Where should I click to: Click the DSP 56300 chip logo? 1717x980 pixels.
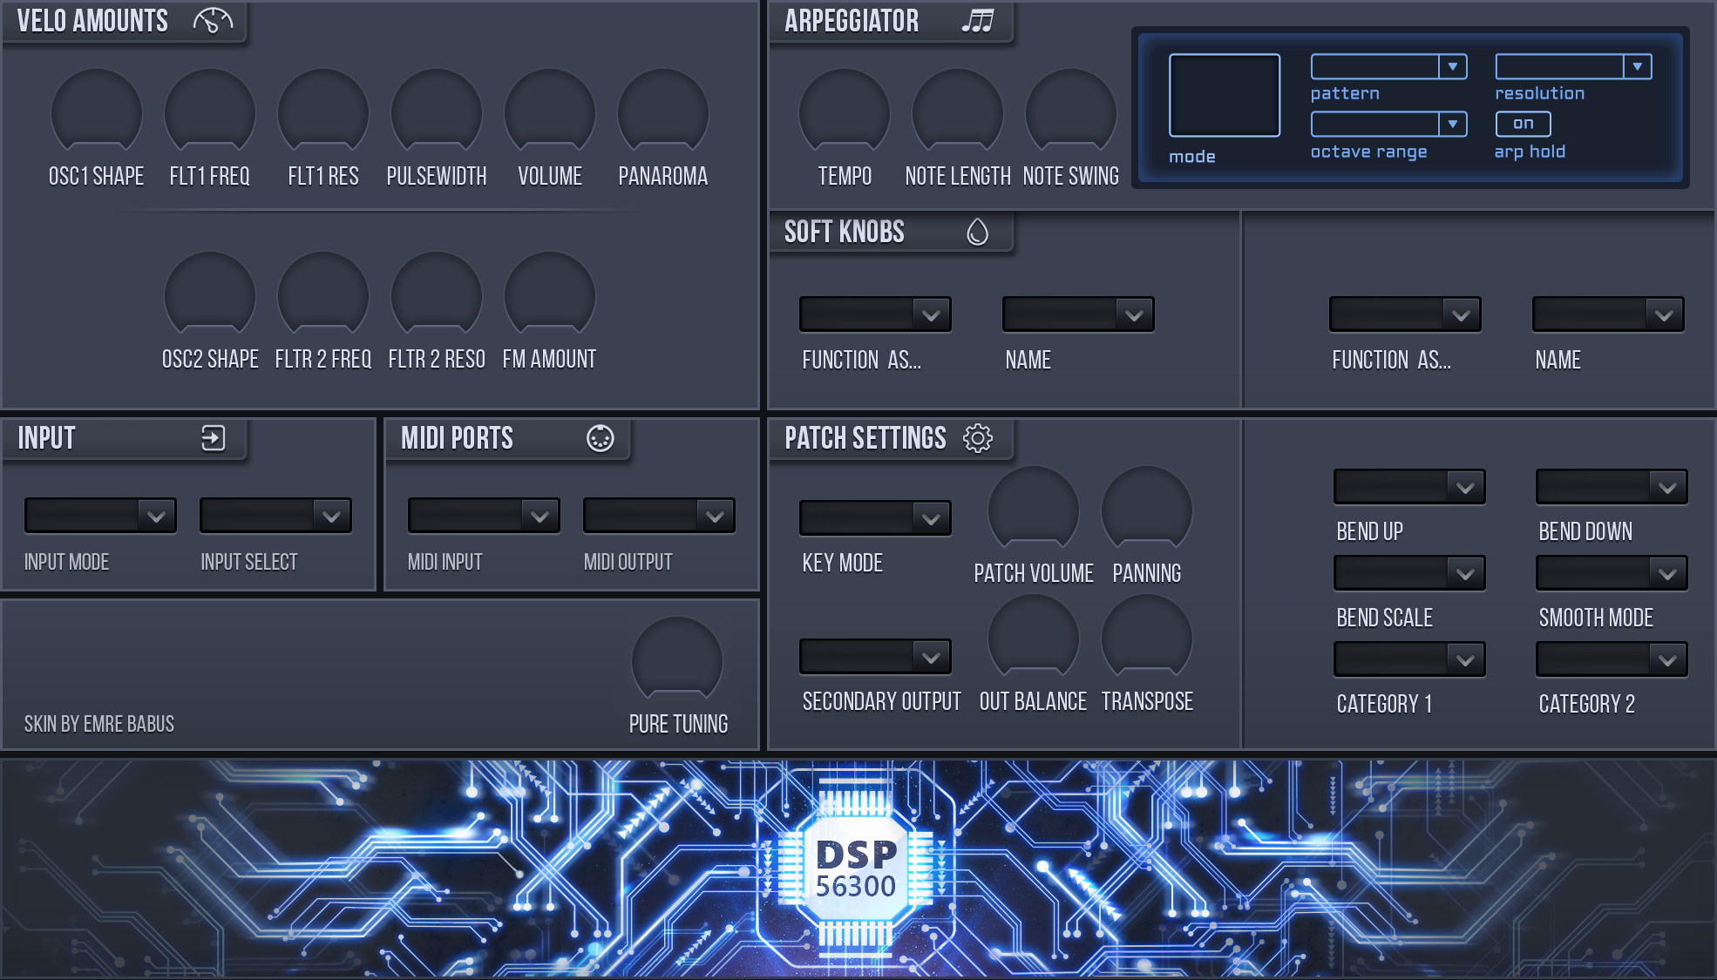(x=855, y=868)
